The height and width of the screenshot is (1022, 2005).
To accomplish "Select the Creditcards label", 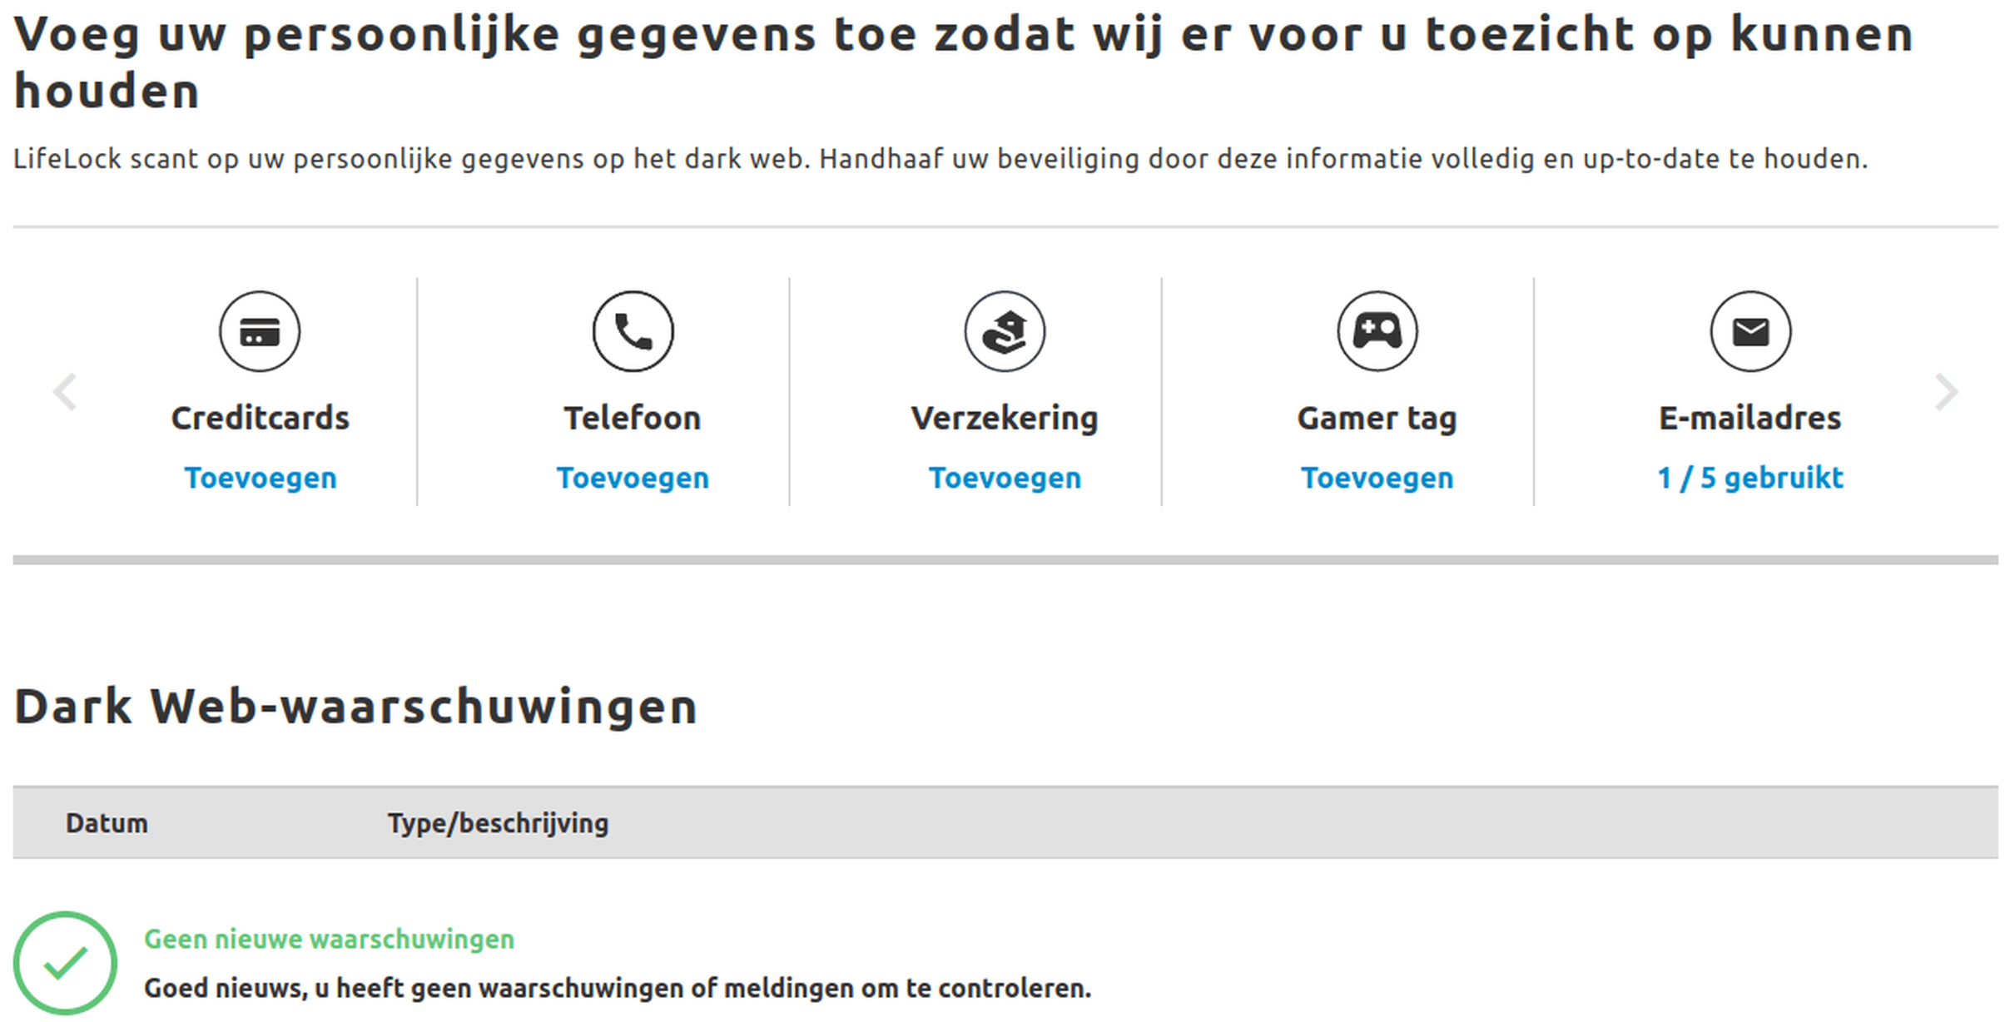I will tap(260, 418).
